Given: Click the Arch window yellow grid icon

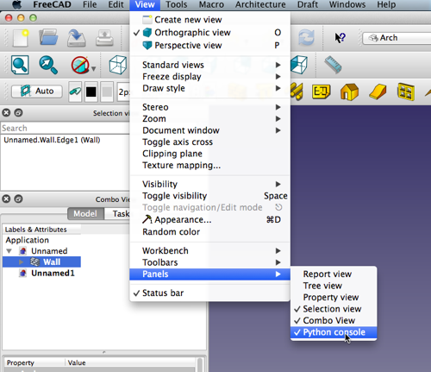Looking at the screenshot, I should tap(406, 92).
